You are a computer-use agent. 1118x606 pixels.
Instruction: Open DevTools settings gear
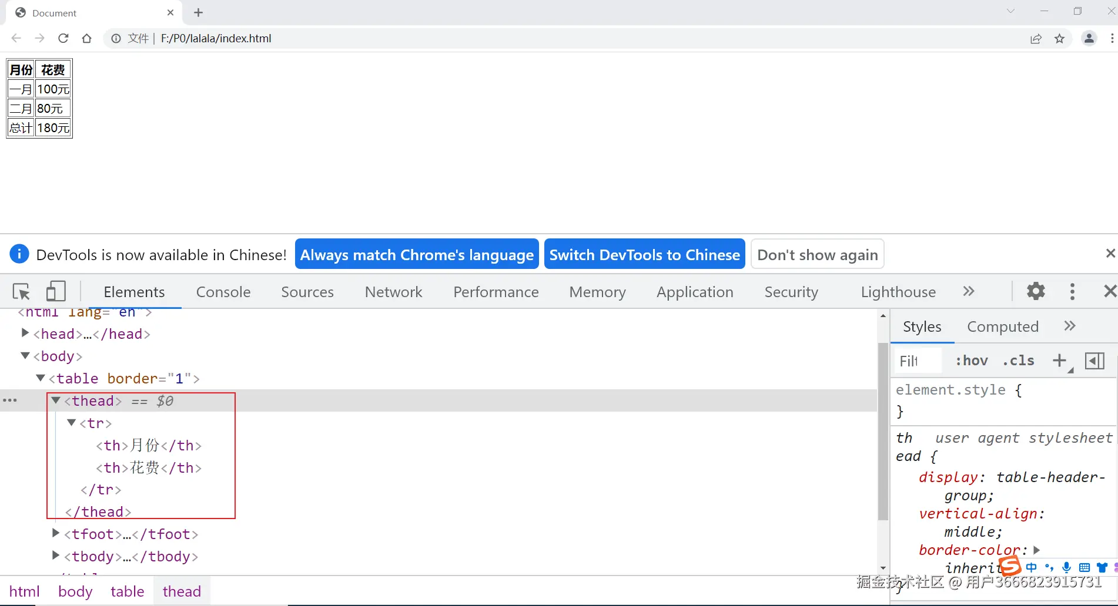(1036, 291)
